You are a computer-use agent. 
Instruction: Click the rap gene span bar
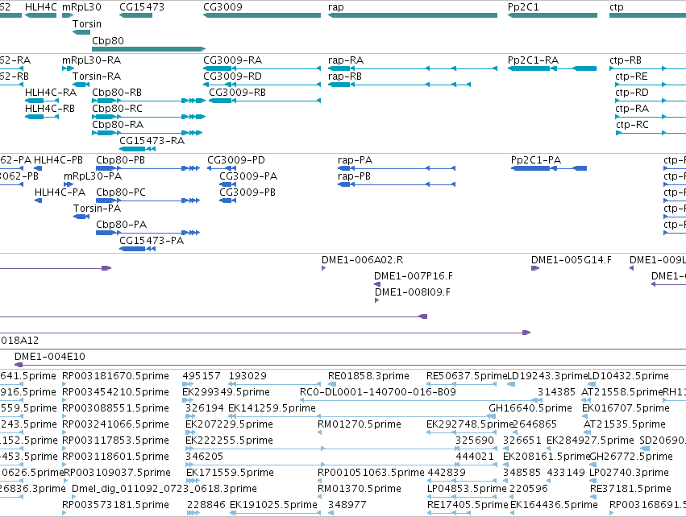(x=413, y=15)
